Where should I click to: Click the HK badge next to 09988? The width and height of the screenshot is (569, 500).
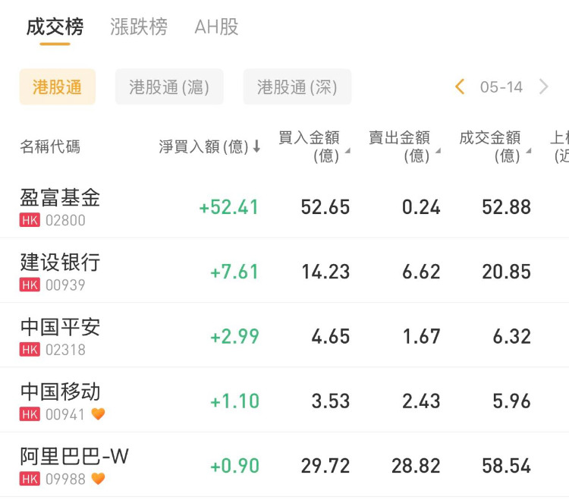tap(30, 480)
